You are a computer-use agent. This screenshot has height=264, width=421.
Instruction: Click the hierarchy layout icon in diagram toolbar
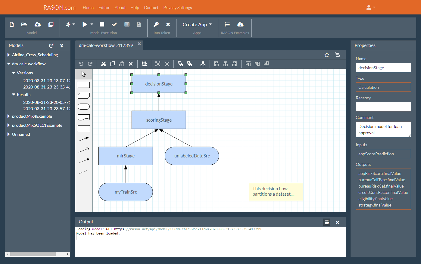(x=203, y=64)
